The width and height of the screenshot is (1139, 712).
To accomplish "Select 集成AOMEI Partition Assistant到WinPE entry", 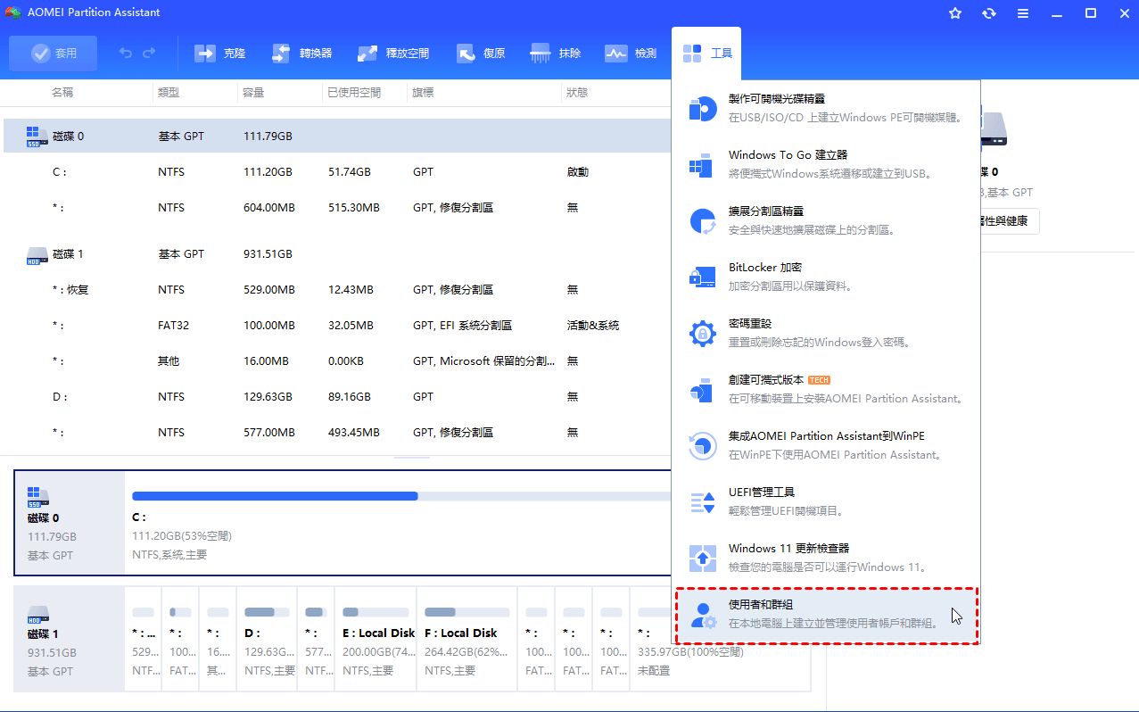I will click(827, 445).
